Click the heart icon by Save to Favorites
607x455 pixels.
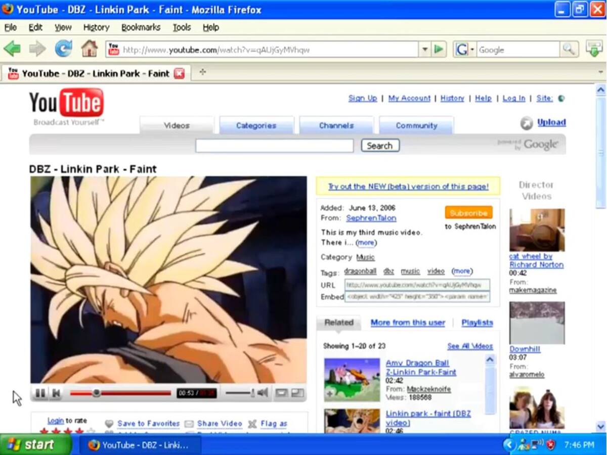tap(109, 424)
